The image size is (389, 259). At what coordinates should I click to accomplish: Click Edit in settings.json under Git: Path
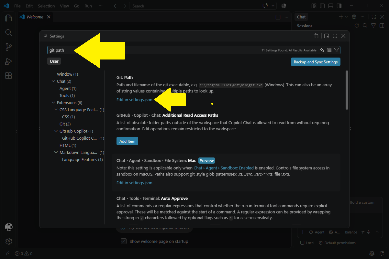coord(134,100)
